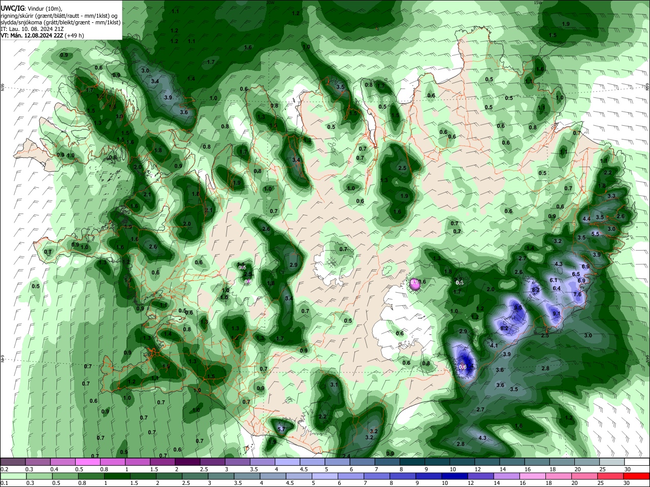Click the 6.1 precipitation label

click(x=554, y=280)
